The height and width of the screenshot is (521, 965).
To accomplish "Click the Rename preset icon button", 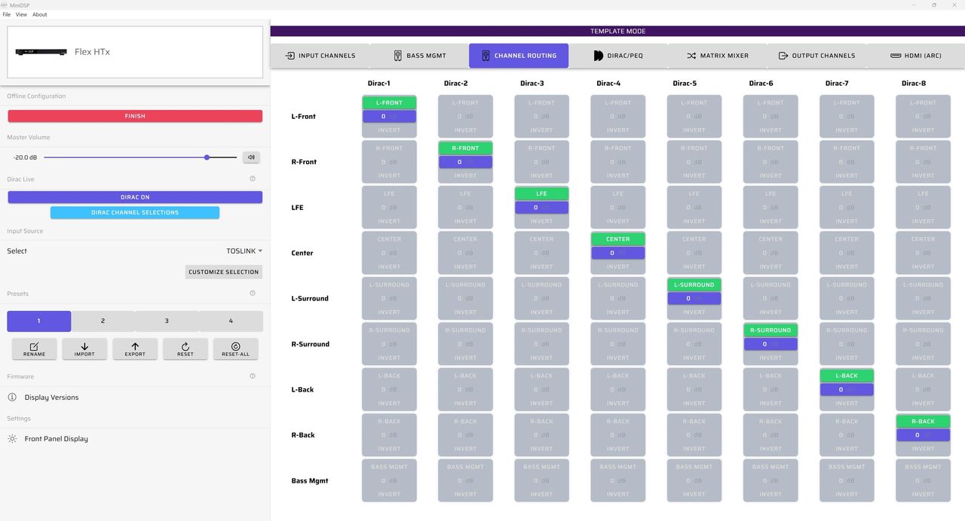I will click(x=34, y=349).
